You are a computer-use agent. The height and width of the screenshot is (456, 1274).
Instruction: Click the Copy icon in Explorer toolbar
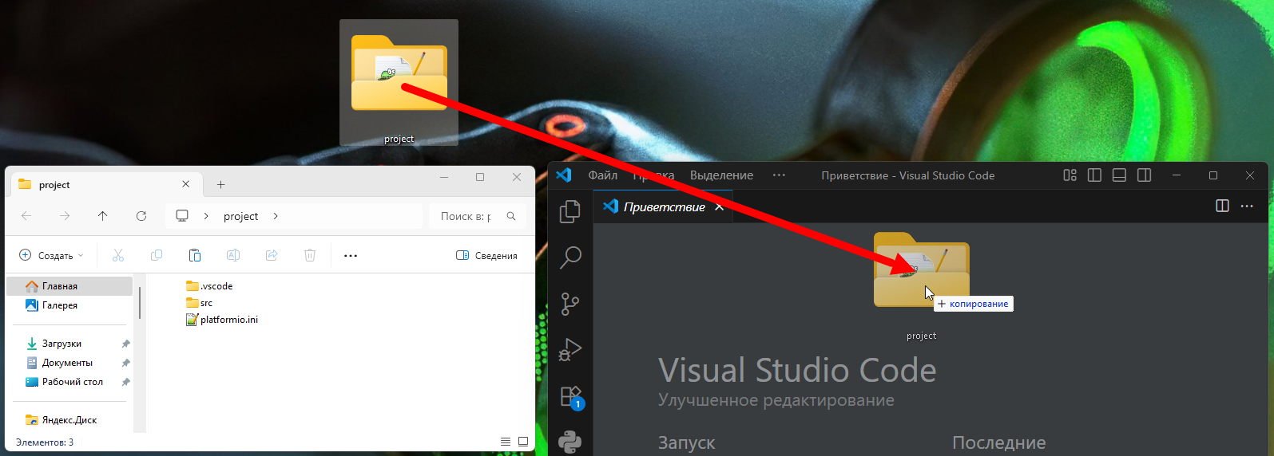tap(157, 255)
